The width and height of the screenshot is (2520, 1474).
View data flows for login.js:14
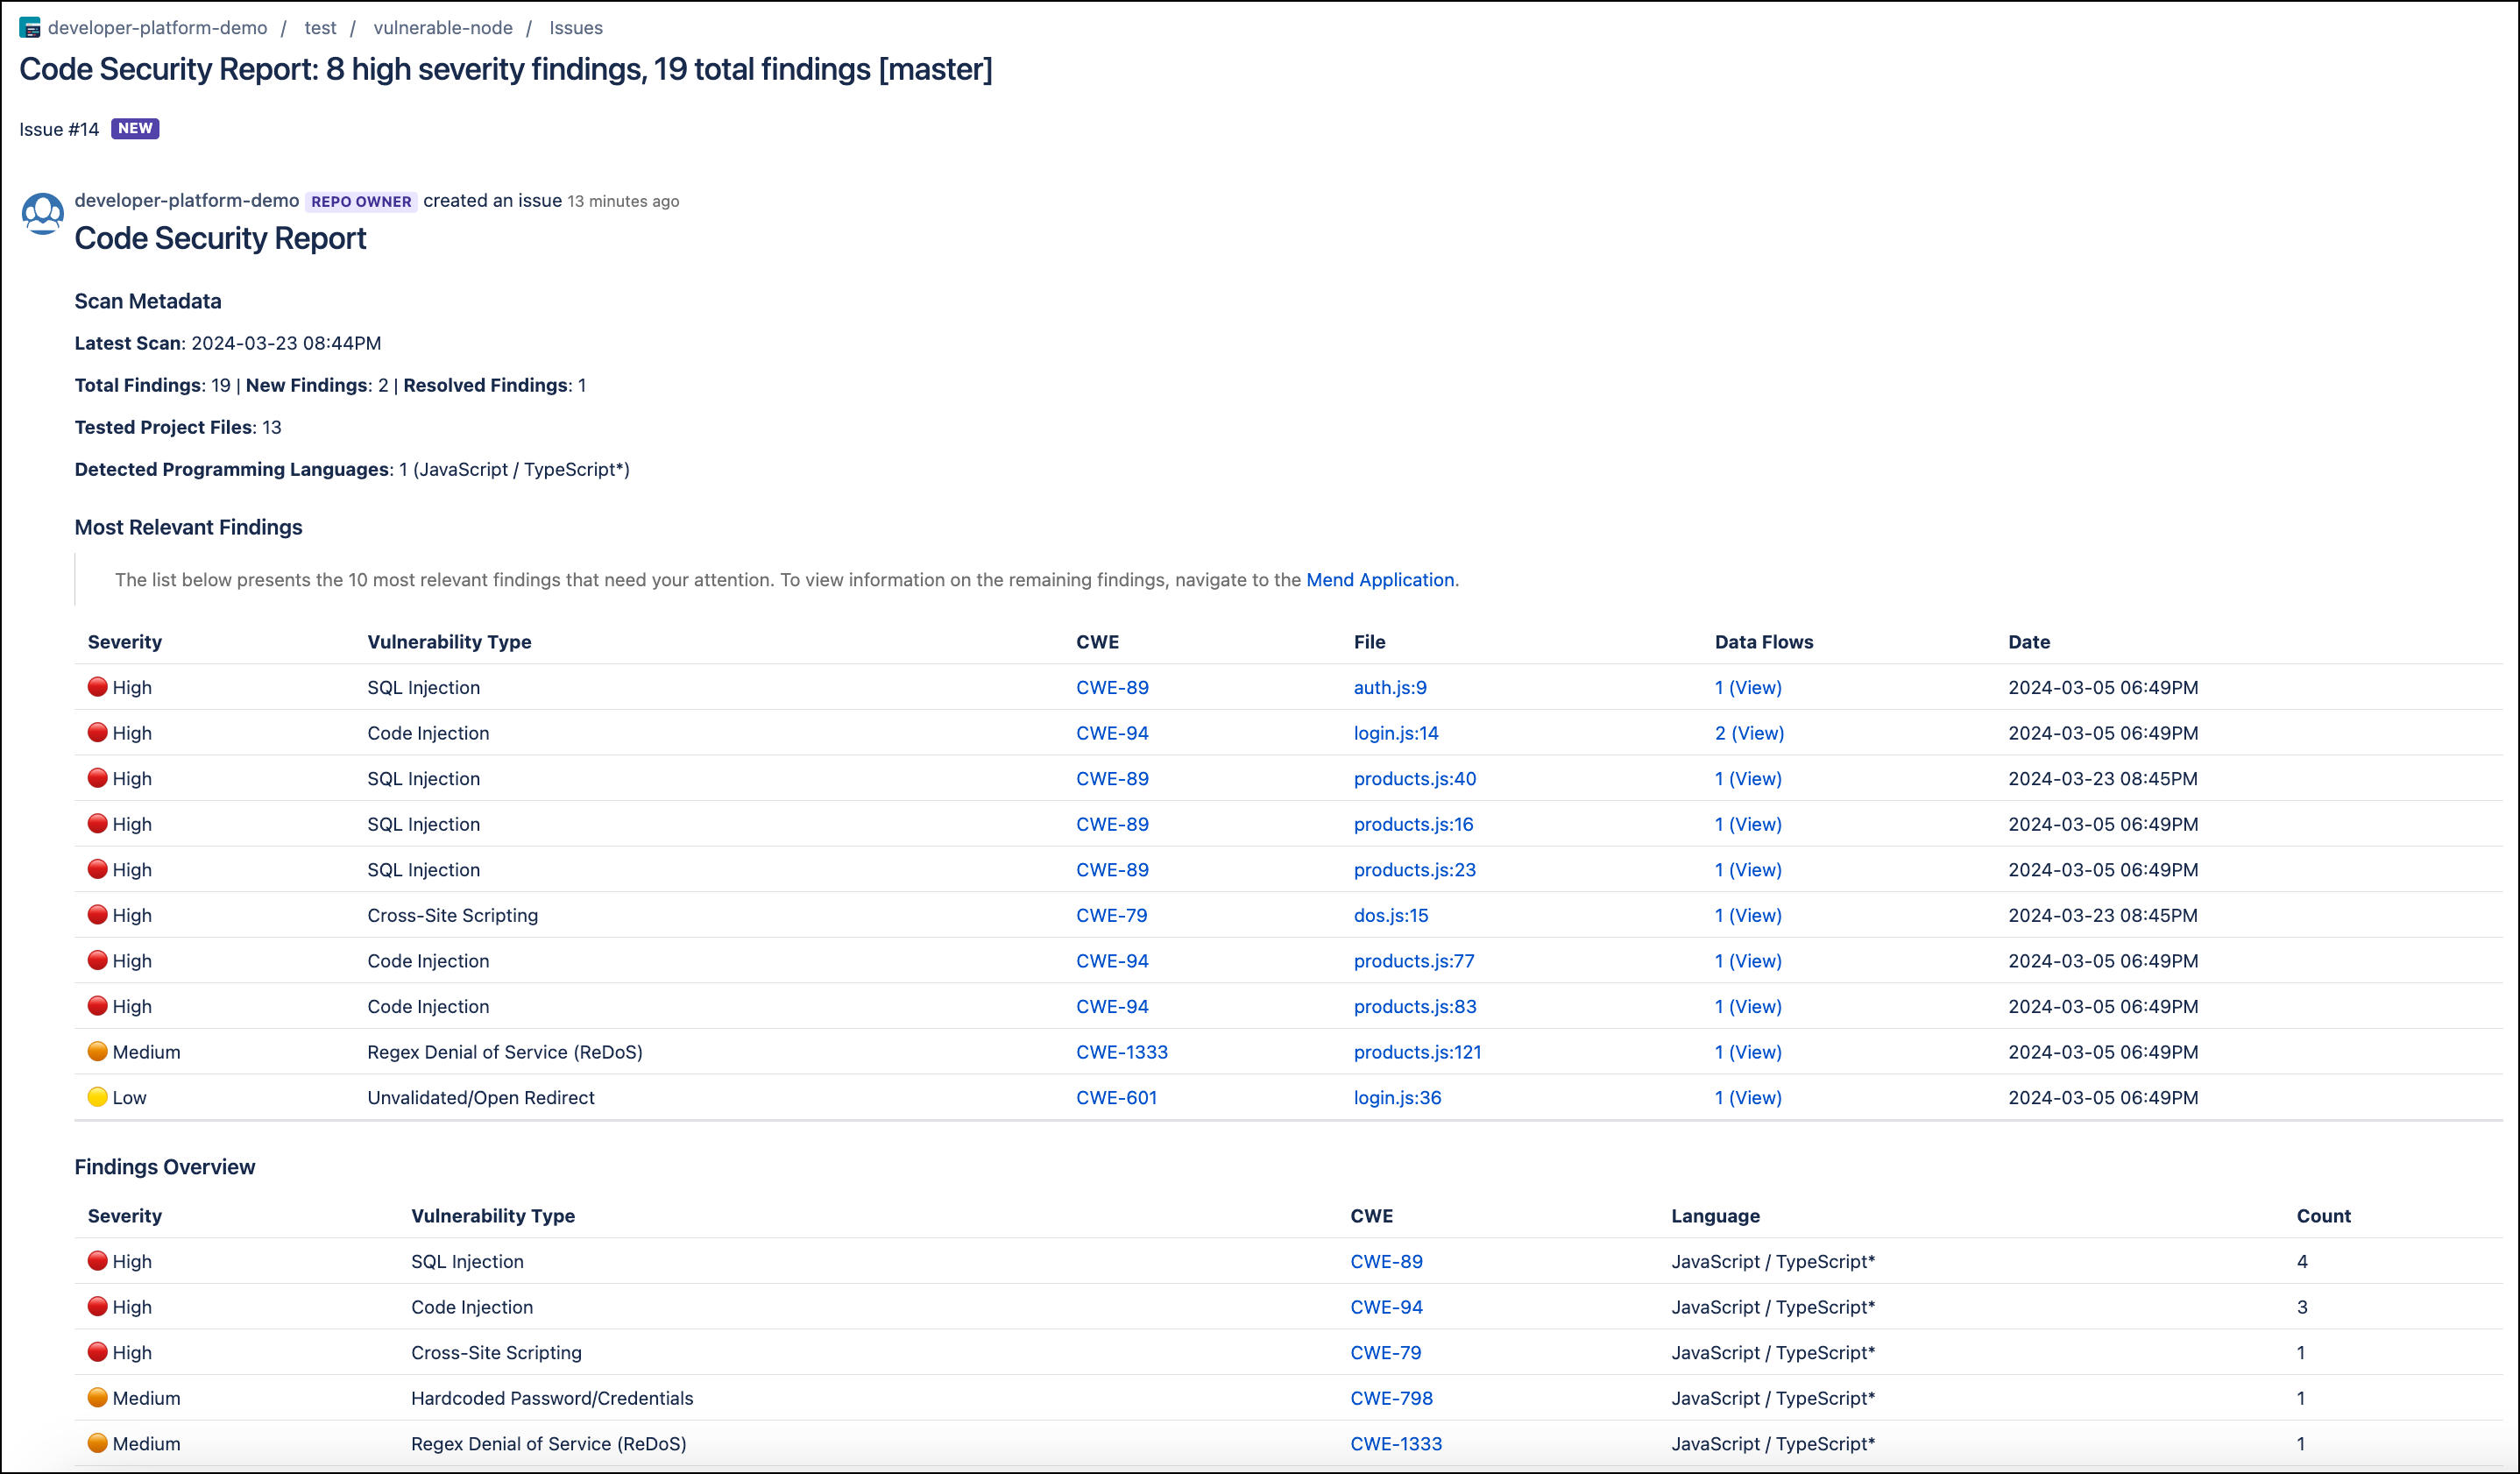click(x=1748, y=733)
